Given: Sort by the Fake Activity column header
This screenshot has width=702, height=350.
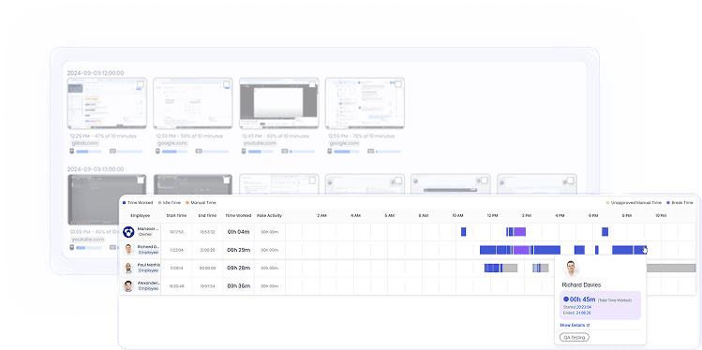Looking at the screenshot, I should pyautogui.click(x=270, y=215).
